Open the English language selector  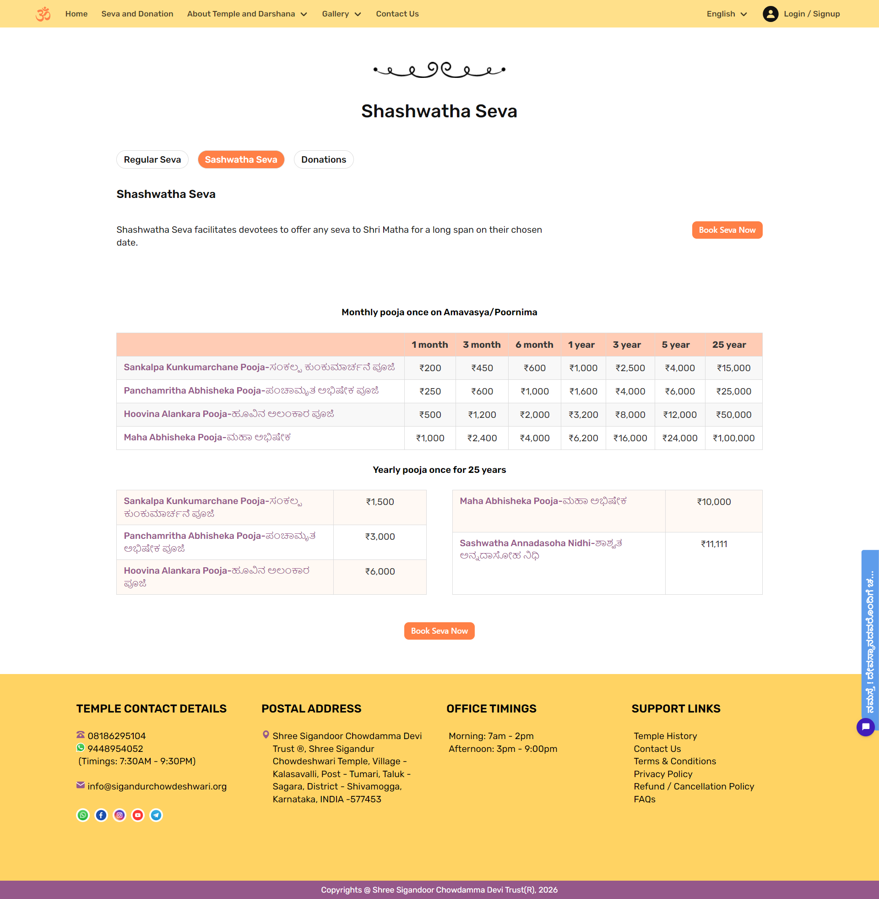pyautogui.click(x=727, y=14)
